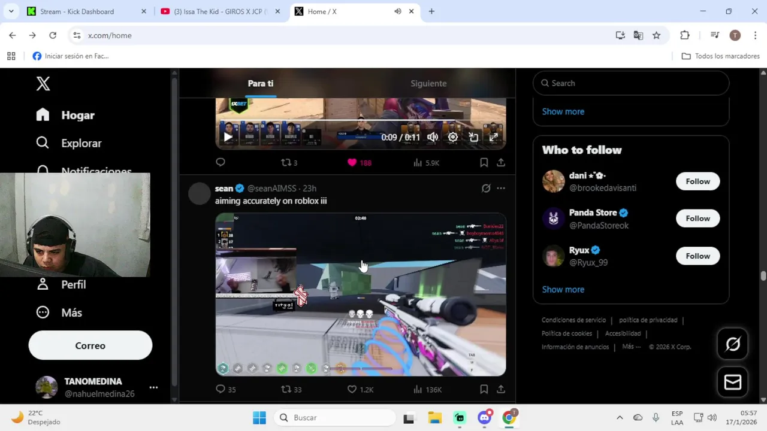
Task: Reply to sean's post with 35 replies
Action: [x=225, y=389]
